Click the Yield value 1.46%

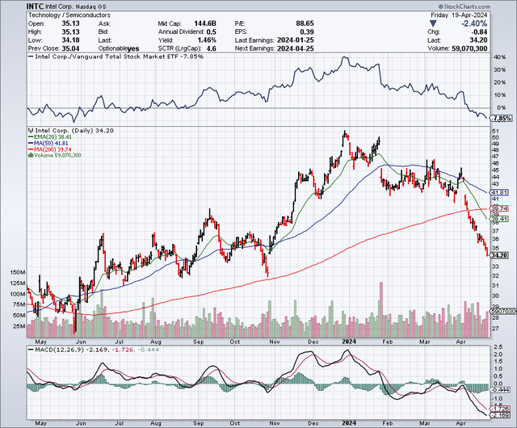tap(207, 40)
